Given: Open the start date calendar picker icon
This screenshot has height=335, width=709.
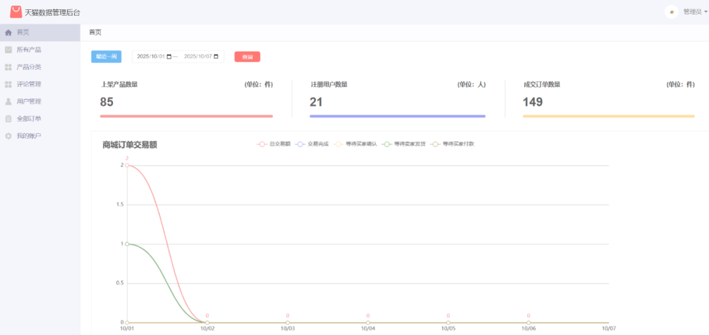Looking at the screenshot, I should click(x=169, y=56).
